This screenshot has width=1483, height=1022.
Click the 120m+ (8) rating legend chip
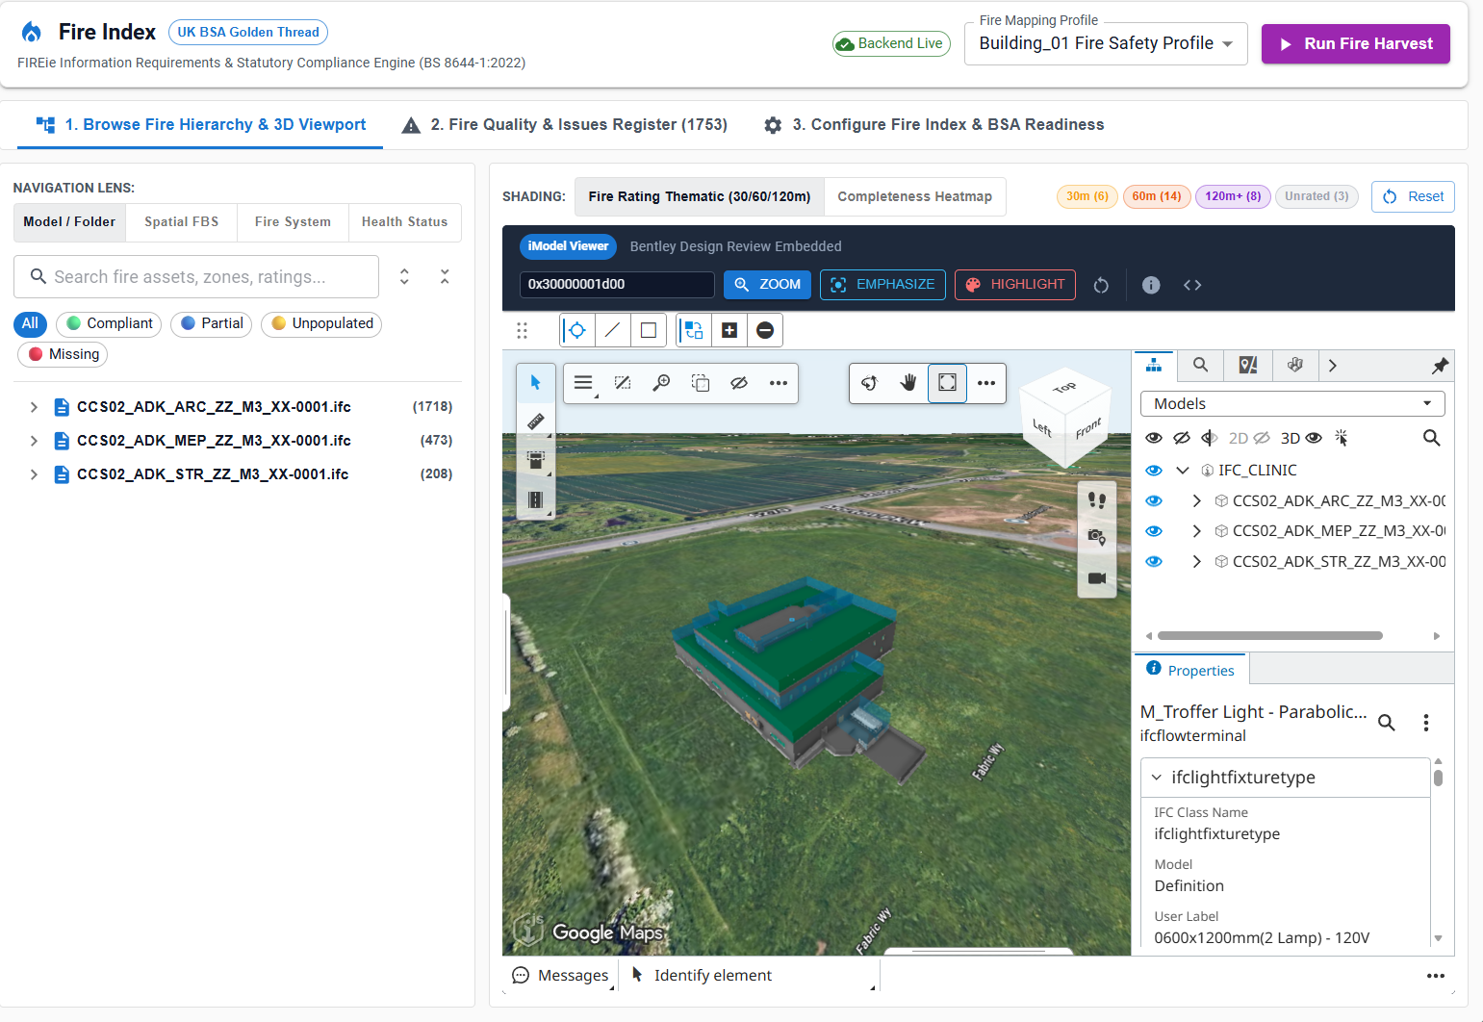click(1233, 196)
